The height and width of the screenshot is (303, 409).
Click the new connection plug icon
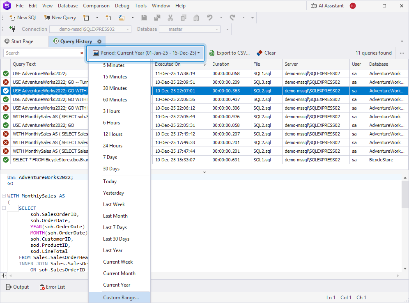12,29
